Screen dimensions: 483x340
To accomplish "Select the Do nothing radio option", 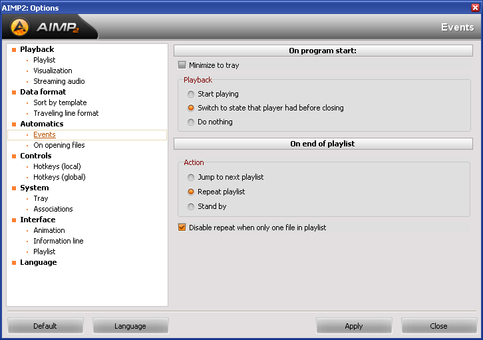I will click(x=191, y=122).
